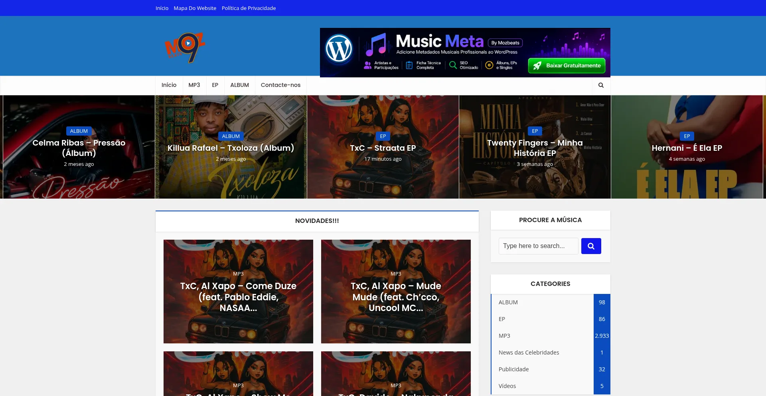This screenshot has width=766, height=396.
Task: Click NOVIDADES!!! section heading
Action: coord(317,221)
